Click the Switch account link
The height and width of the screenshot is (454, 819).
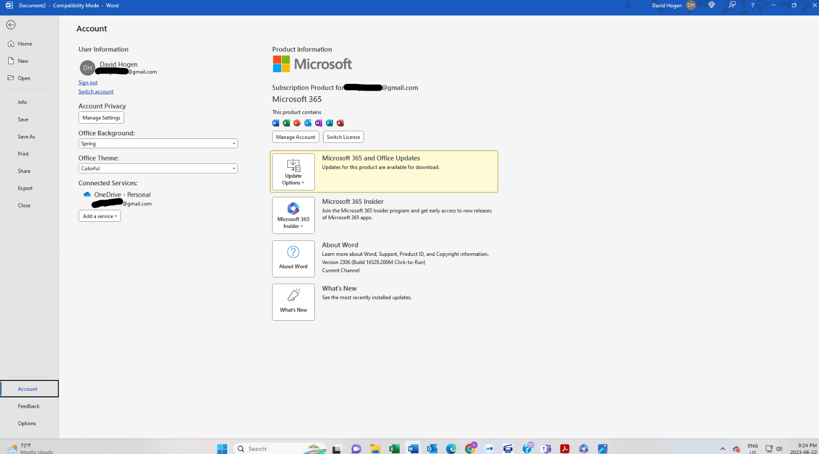tap(96, 92)
